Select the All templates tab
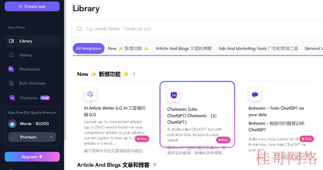This screenshot has height=170, width=323. 89,49
